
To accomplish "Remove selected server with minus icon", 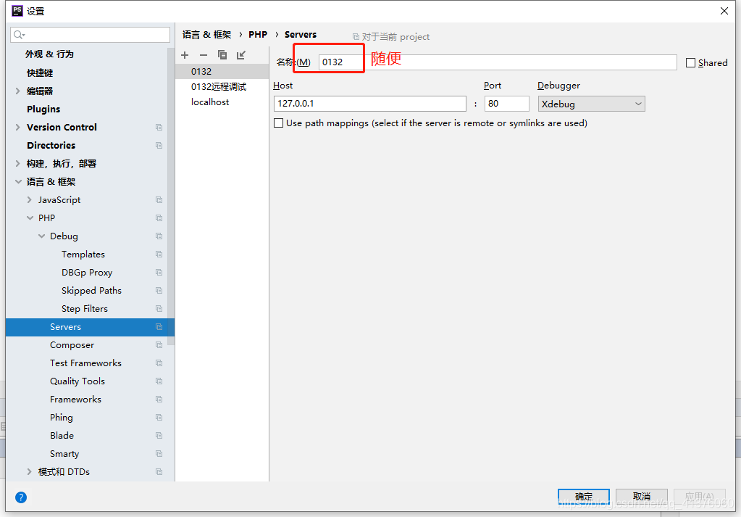I will [x=204, y=55].
